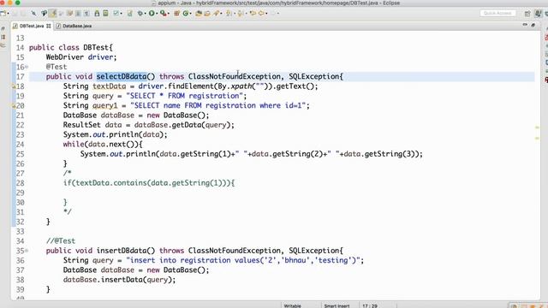The image size is (548, 308).
Task: Click the insertDBdata method name on line 35
Action: pyautogui.click(x=122, y=251)
